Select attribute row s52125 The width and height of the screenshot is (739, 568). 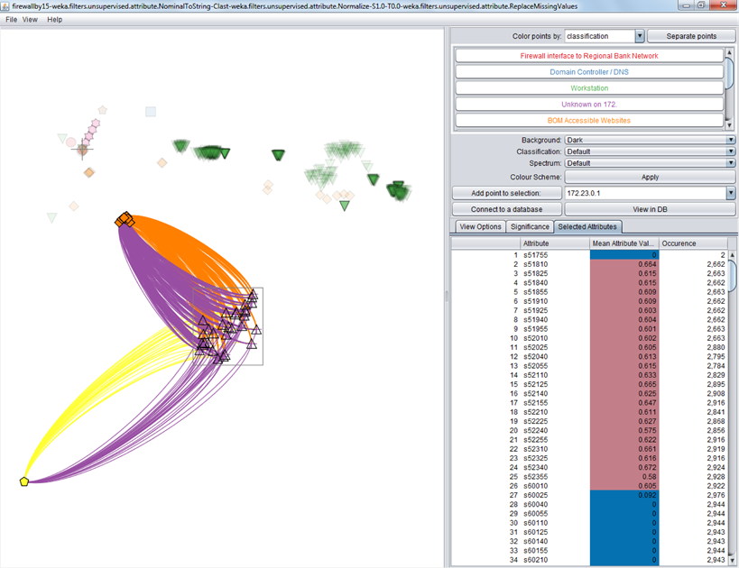(589, 384)
